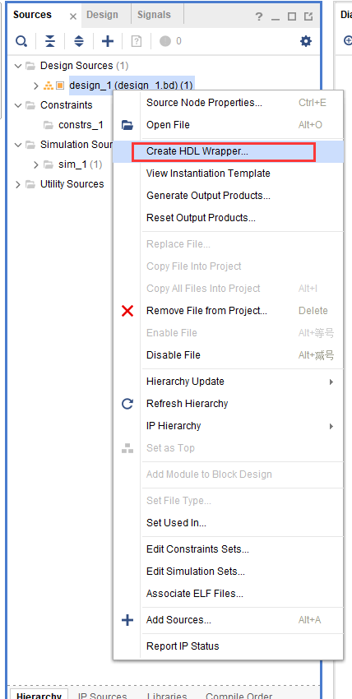The image size is (352, 699).
Task: Expand the sim_1 simulation set
Action: click(x=36, y=164)
